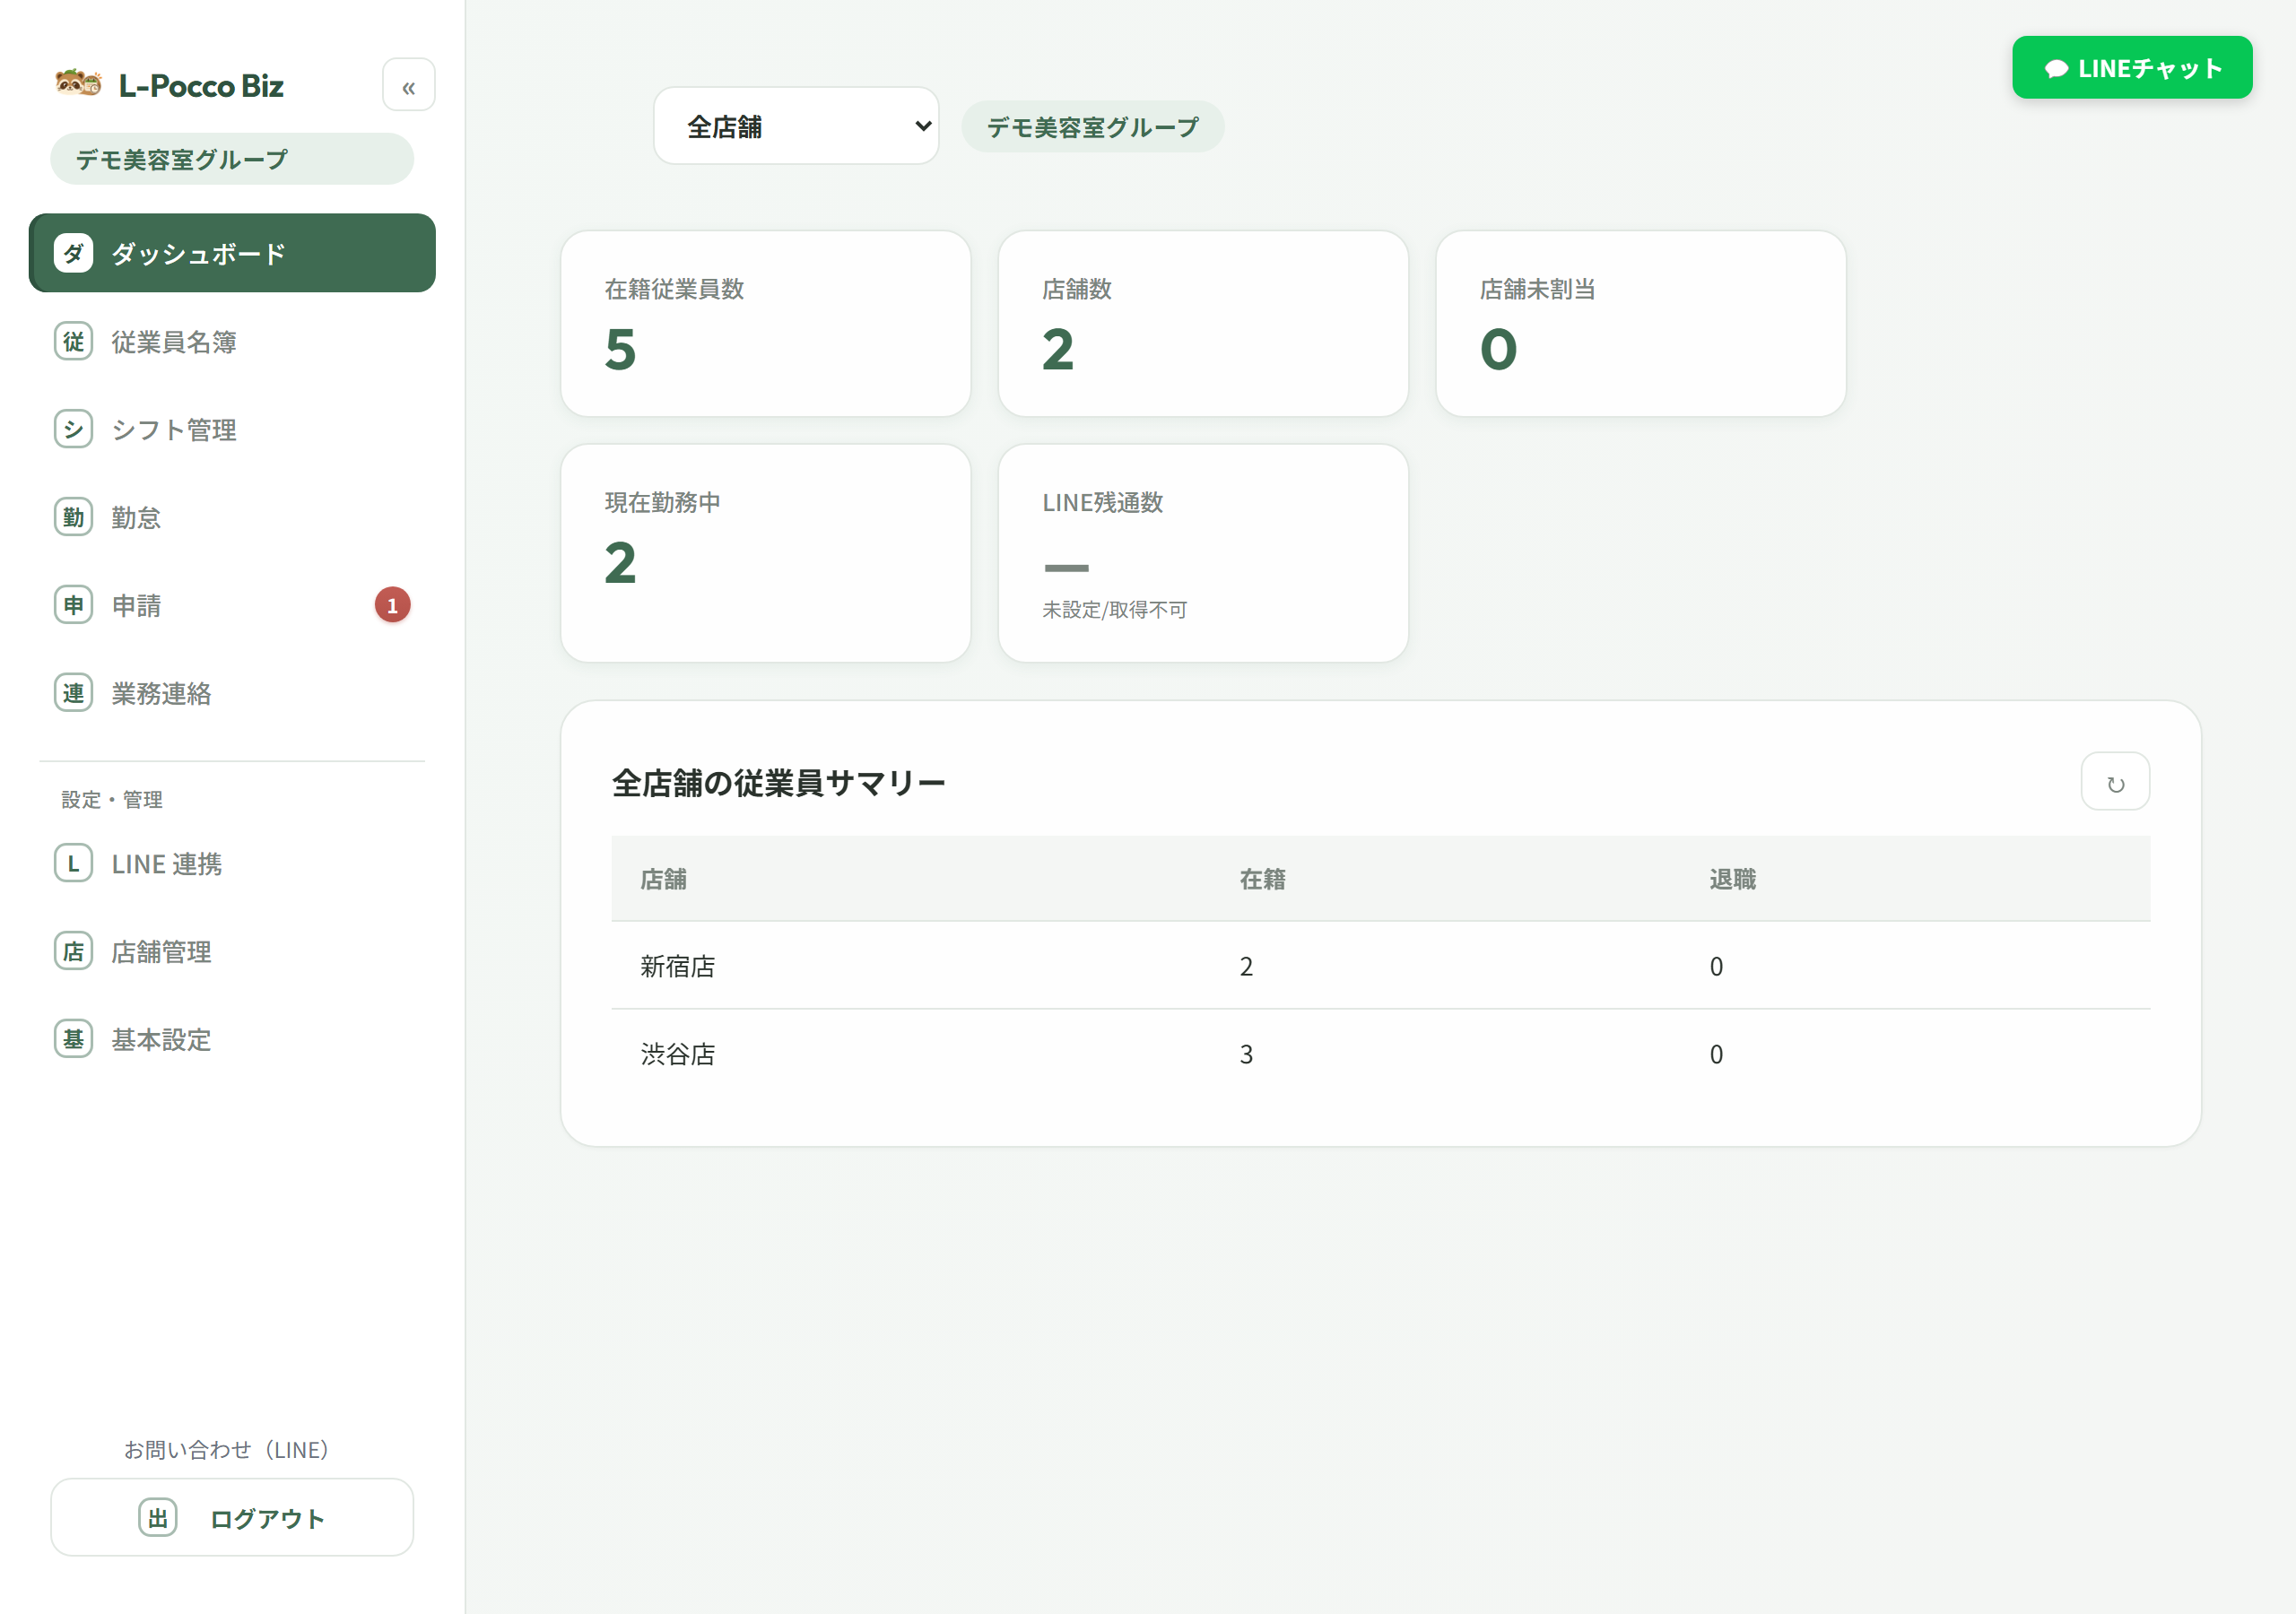Click the 基 basic settings icon

[x=73, y=1039]
